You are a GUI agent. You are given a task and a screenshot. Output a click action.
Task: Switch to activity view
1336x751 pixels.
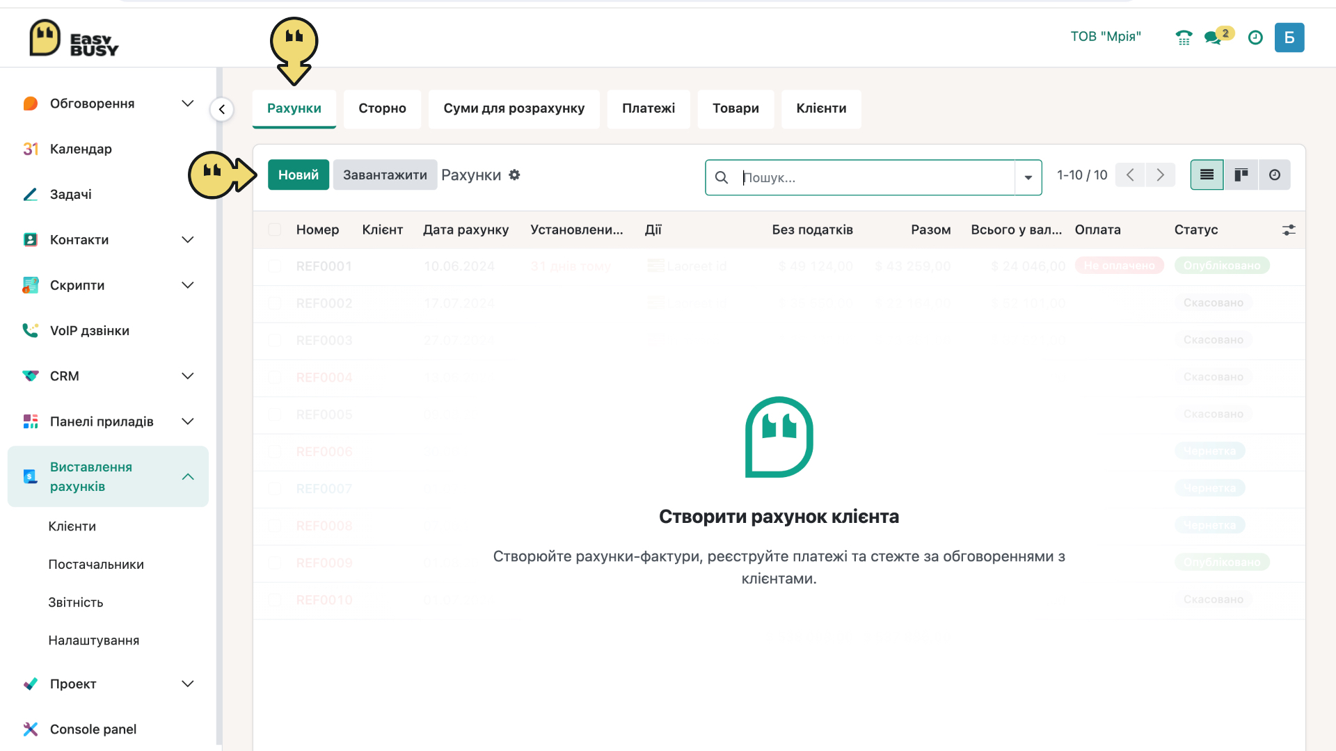point(1274,175)
